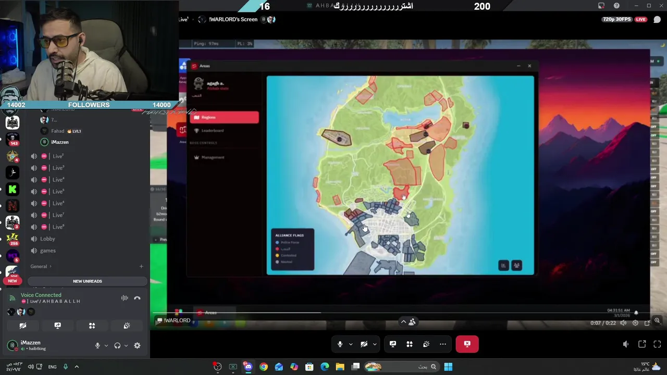Open soundboard in call control bar
667x375 pixels.
click(x=426, y=344)
